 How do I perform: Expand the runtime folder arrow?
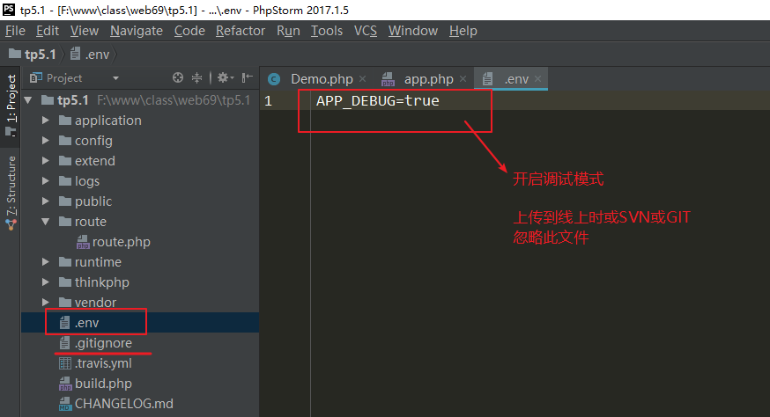(46, 262)
